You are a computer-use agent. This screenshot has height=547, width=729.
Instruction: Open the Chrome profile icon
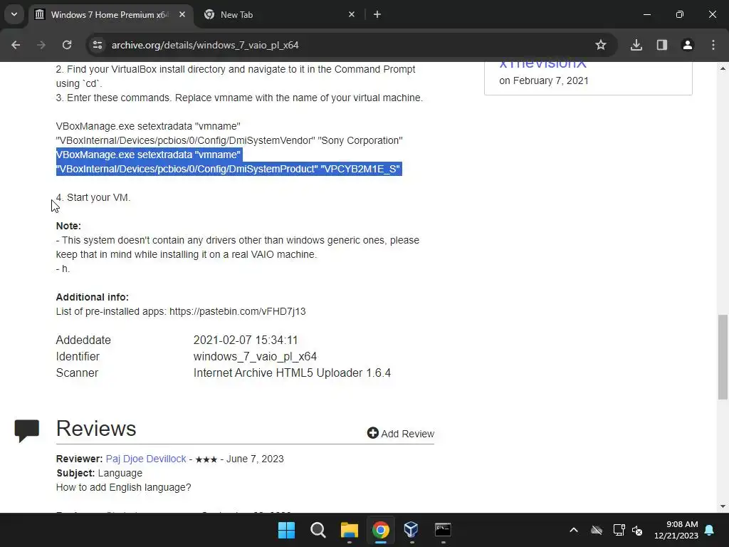coord(688,45)
